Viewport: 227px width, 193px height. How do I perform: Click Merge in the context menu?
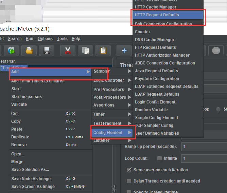[50, 162]
